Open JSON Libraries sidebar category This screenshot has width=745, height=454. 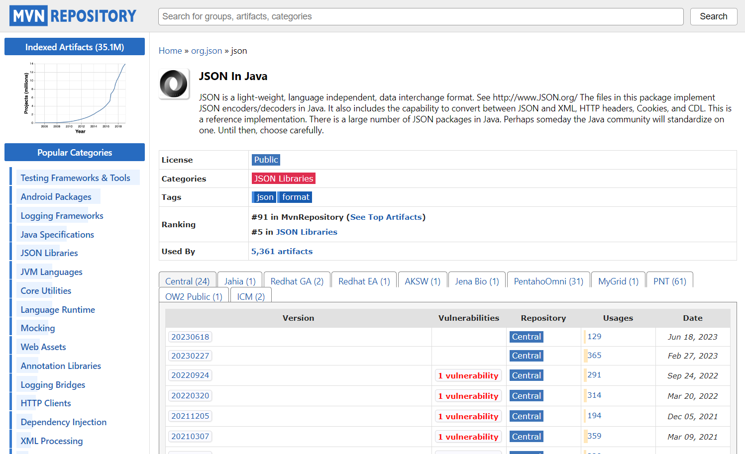click(49, 253)
